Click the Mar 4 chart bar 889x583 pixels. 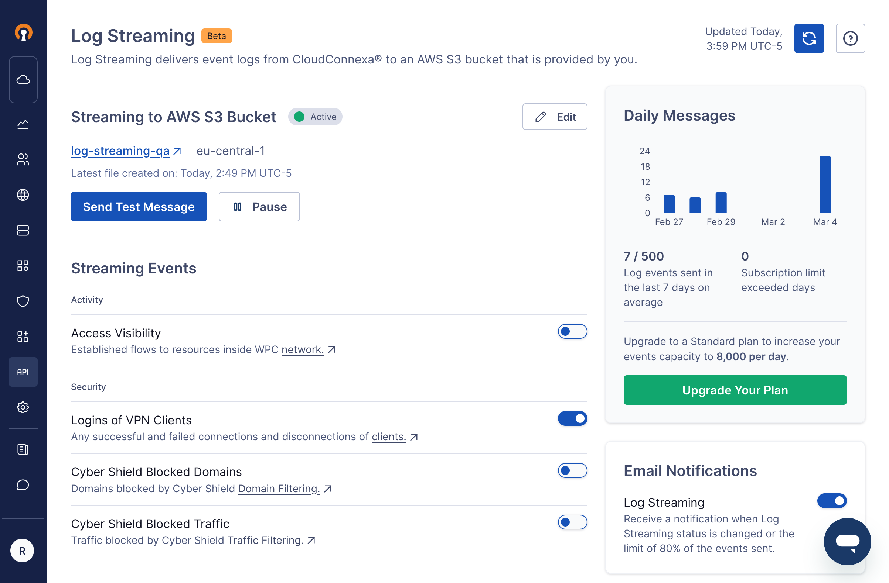click(825, 184)
